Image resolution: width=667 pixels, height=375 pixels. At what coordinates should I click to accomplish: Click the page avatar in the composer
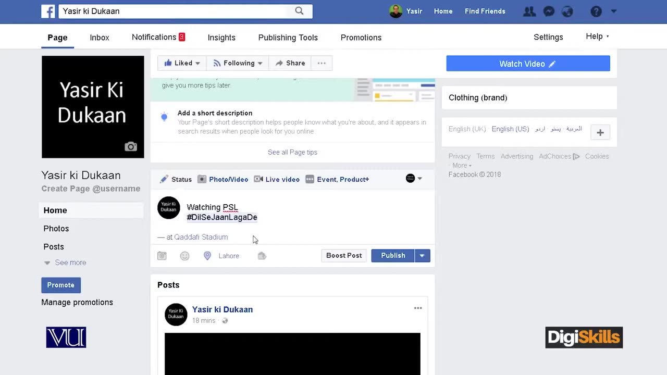[169, 208]
